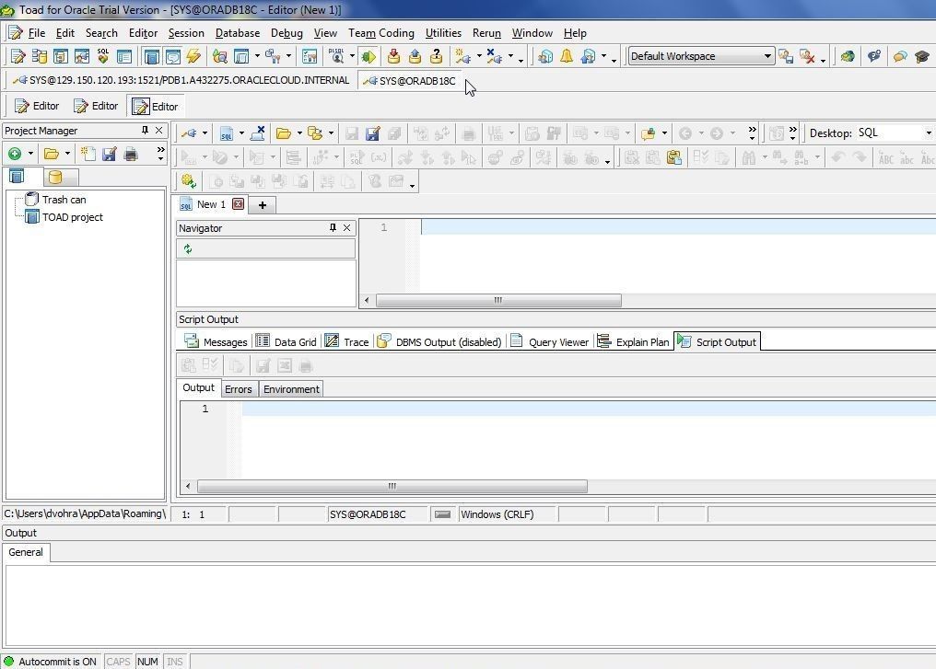Image resolution: width=936 pixels, height=669 pixels.
Task: Click the green plus add icon in Project Manager
Action: (15, 154)
